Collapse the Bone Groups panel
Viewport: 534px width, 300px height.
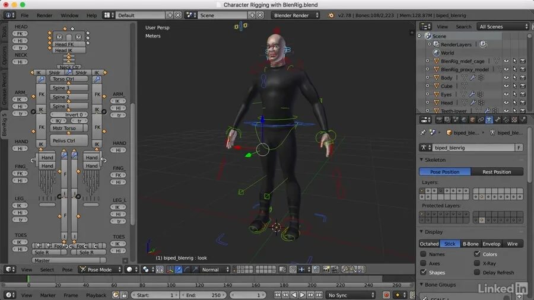pyautogui.click(x=422, y=285)
